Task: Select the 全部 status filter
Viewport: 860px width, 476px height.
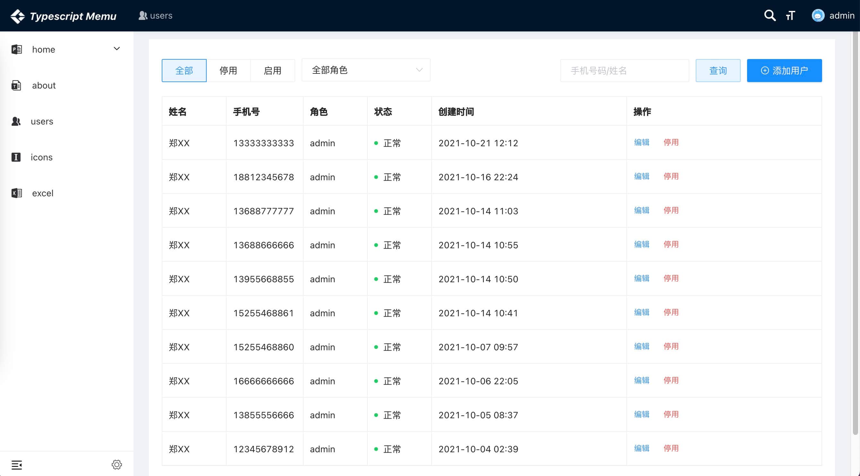Action: tap(184, 71)
